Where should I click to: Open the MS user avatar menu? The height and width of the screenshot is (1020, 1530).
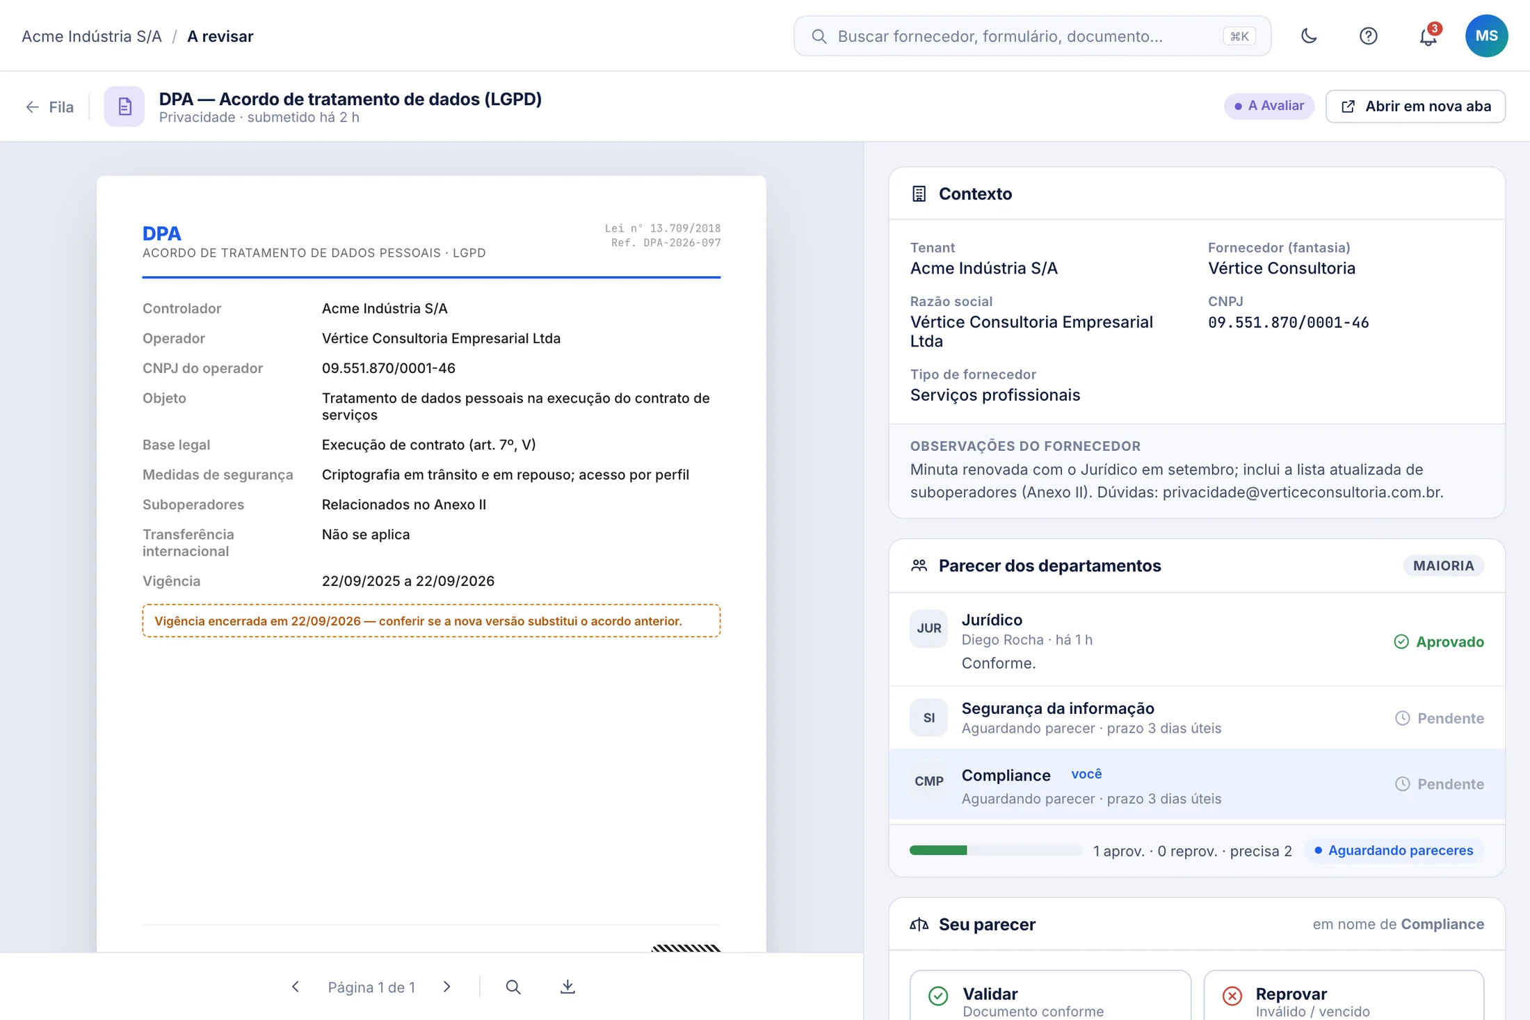(x=1486, y=35)
